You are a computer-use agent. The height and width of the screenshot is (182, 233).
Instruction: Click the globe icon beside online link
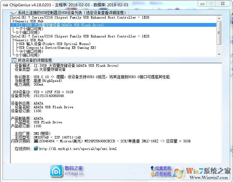(36, 148)
